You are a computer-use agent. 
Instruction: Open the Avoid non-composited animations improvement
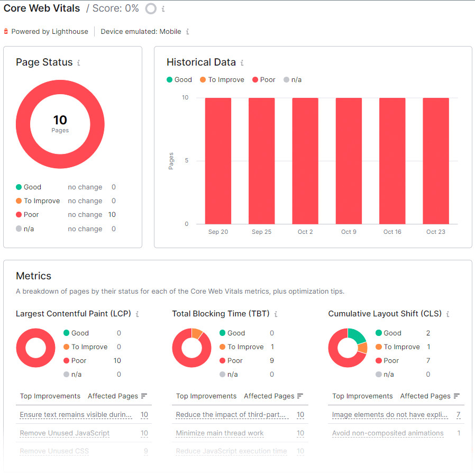(x=387, y=433)
